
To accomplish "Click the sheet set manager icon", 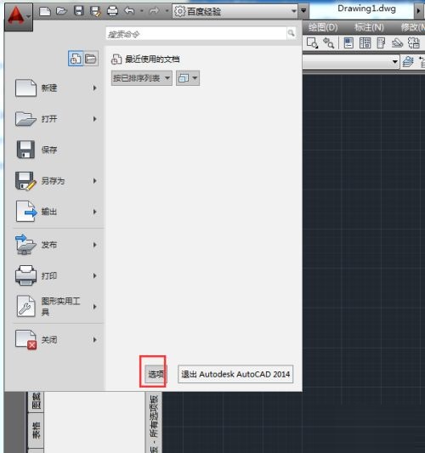I will click(397, 43).
